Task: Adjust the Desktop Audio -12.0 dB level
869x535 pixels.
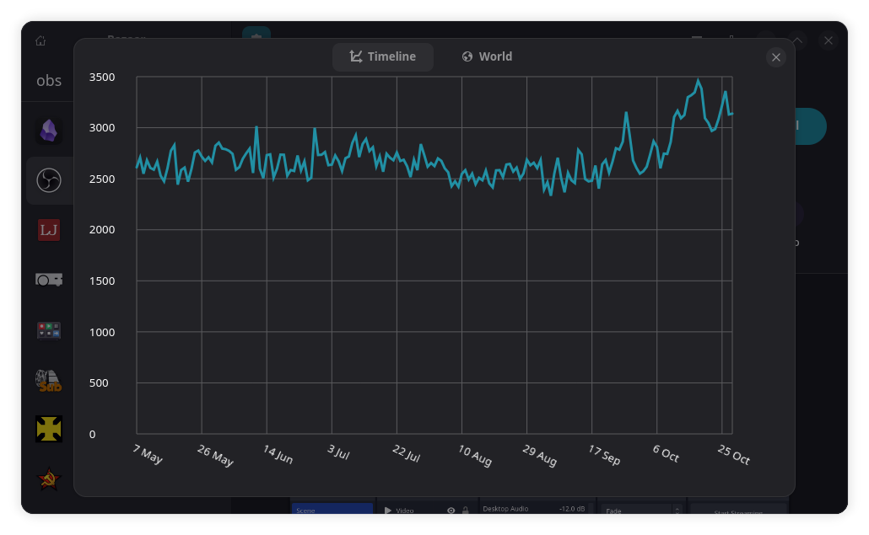Action: tap(537, 509)
